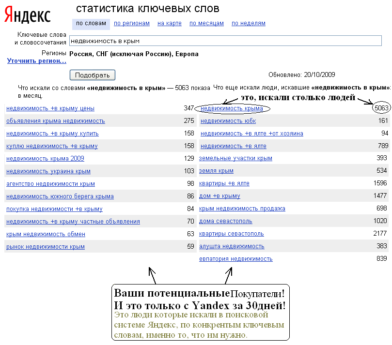Screen dimensions: 392x345
Task: Open the 'по неделям' tab
Action: [249, 23]
